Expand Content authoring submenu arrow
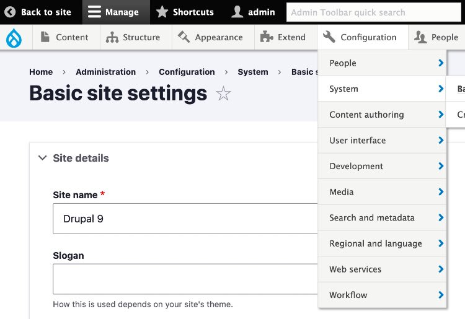The height and width of the screenshot is (319, 465). pyautogui.click(x=441, y=115)
